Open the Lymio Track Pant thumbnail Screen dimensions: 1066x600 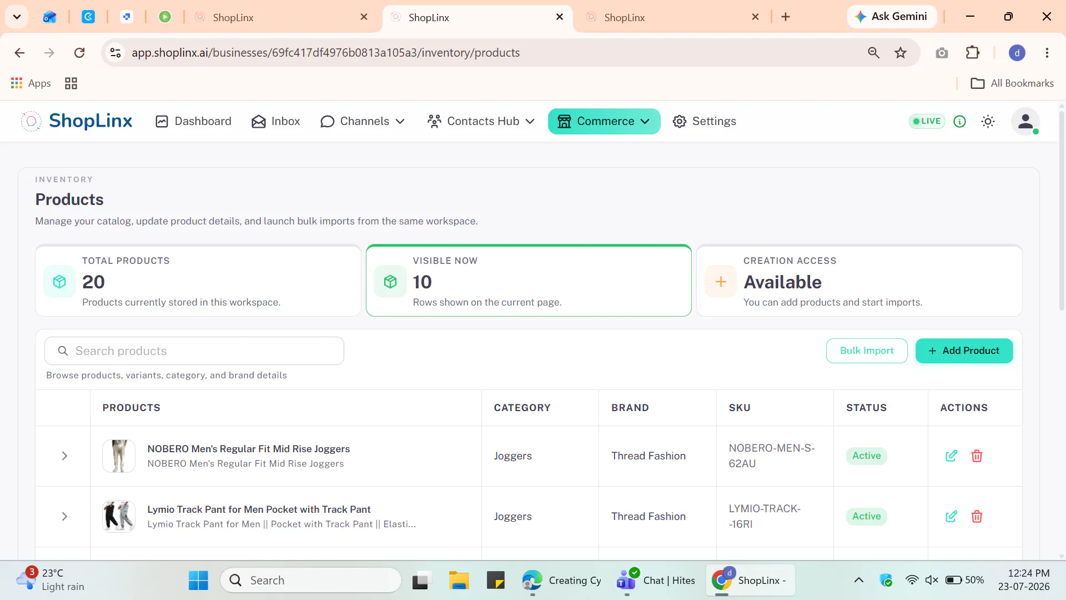click(119, 516)
